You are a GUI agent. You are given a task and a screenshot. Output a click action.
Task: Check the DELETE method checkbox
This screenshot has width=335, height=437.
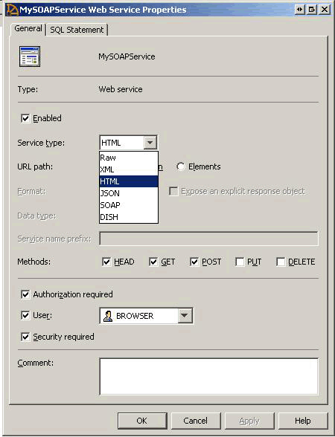[x=281, y=262]
